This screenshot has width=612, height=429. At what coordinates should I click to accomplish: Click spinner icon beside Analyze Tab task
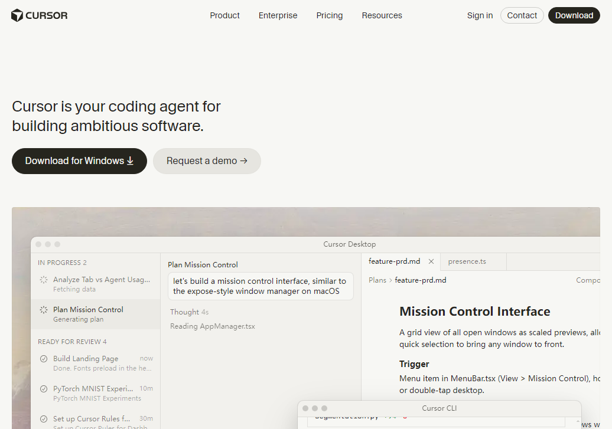pos(44,280)
